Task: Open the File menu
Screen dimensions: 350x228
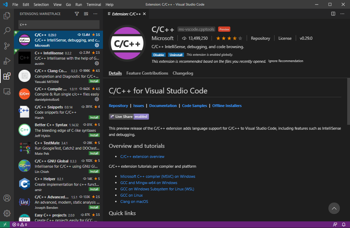Action: click(x=15, y=5)
